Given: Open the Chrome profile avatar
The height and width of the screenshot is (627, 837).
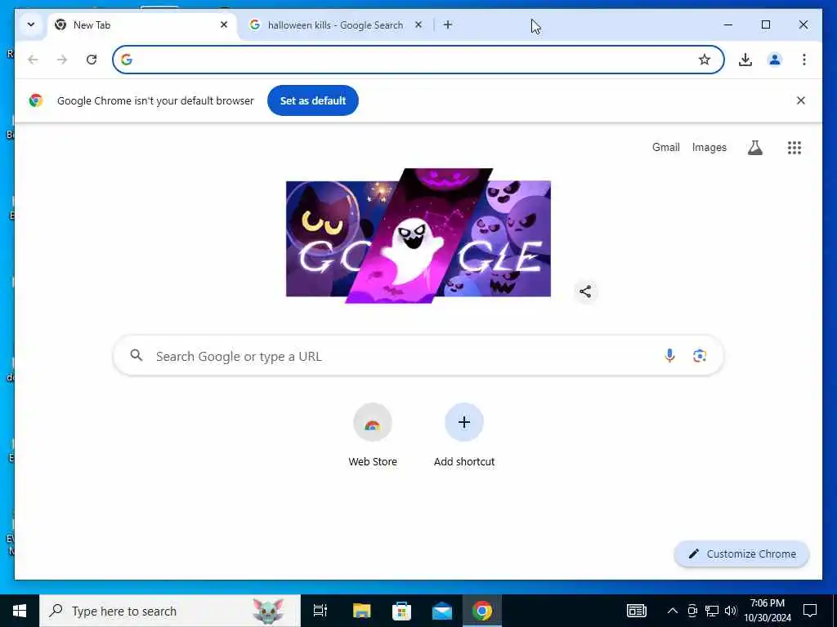Looking at the screenshot, I should (775, 60).
